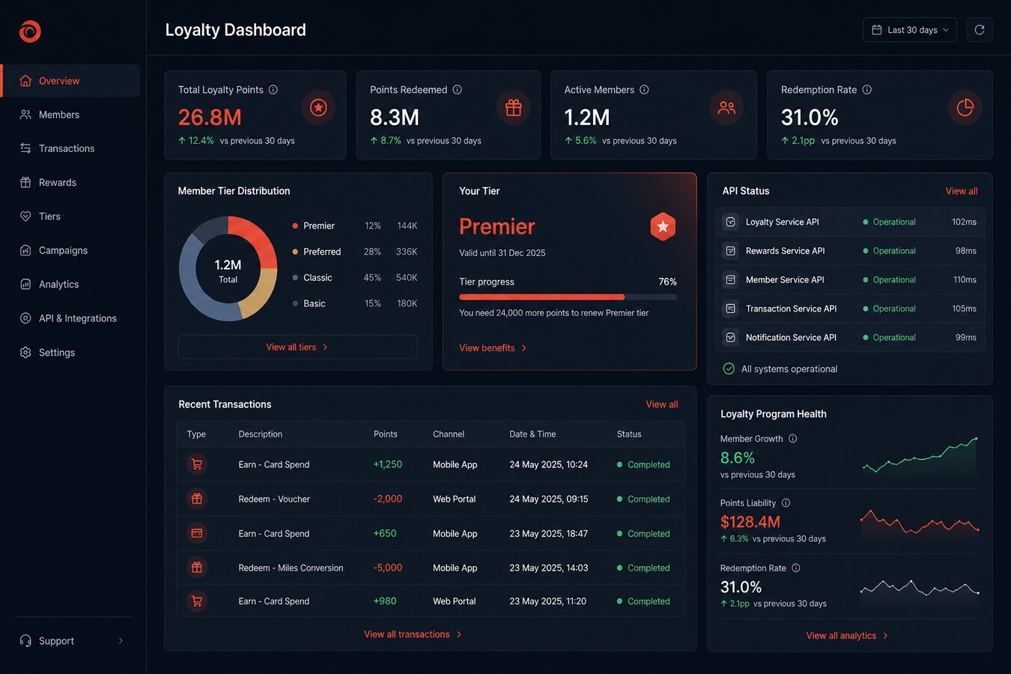Click View all in API Status panel

pos(962,191)
